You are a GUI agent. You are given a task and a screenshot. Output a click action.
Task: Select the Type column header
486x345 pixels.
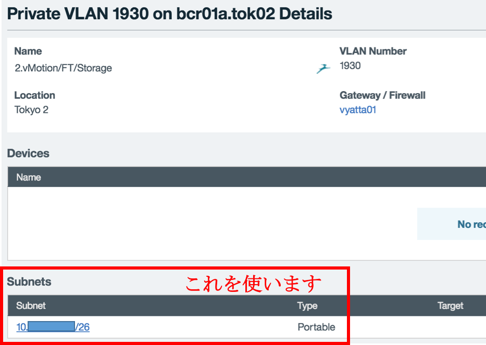coord(307,306)
